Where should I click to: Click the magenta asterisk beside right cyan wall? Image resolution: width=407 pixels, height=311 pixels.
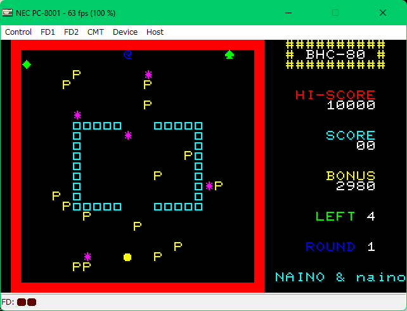(209, 186)
